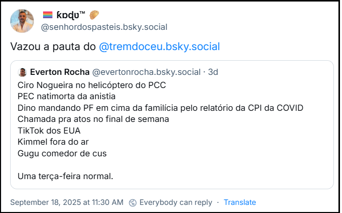Click the "Vazou a pauta do" post text
The height and width of the screenshot is (213, 342).
click(53, 47)
